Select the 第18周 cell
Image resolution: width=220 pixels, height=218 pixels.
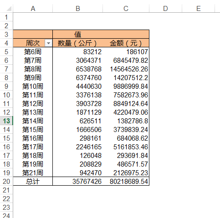33,156
